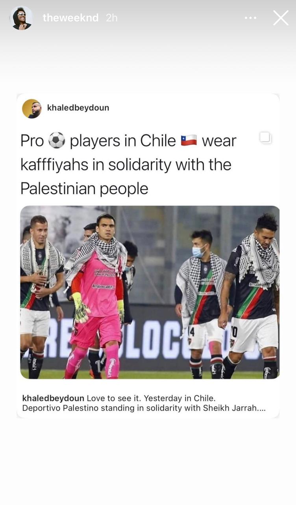Click the multi-photo carousel icon on the post

click(266, 138)
